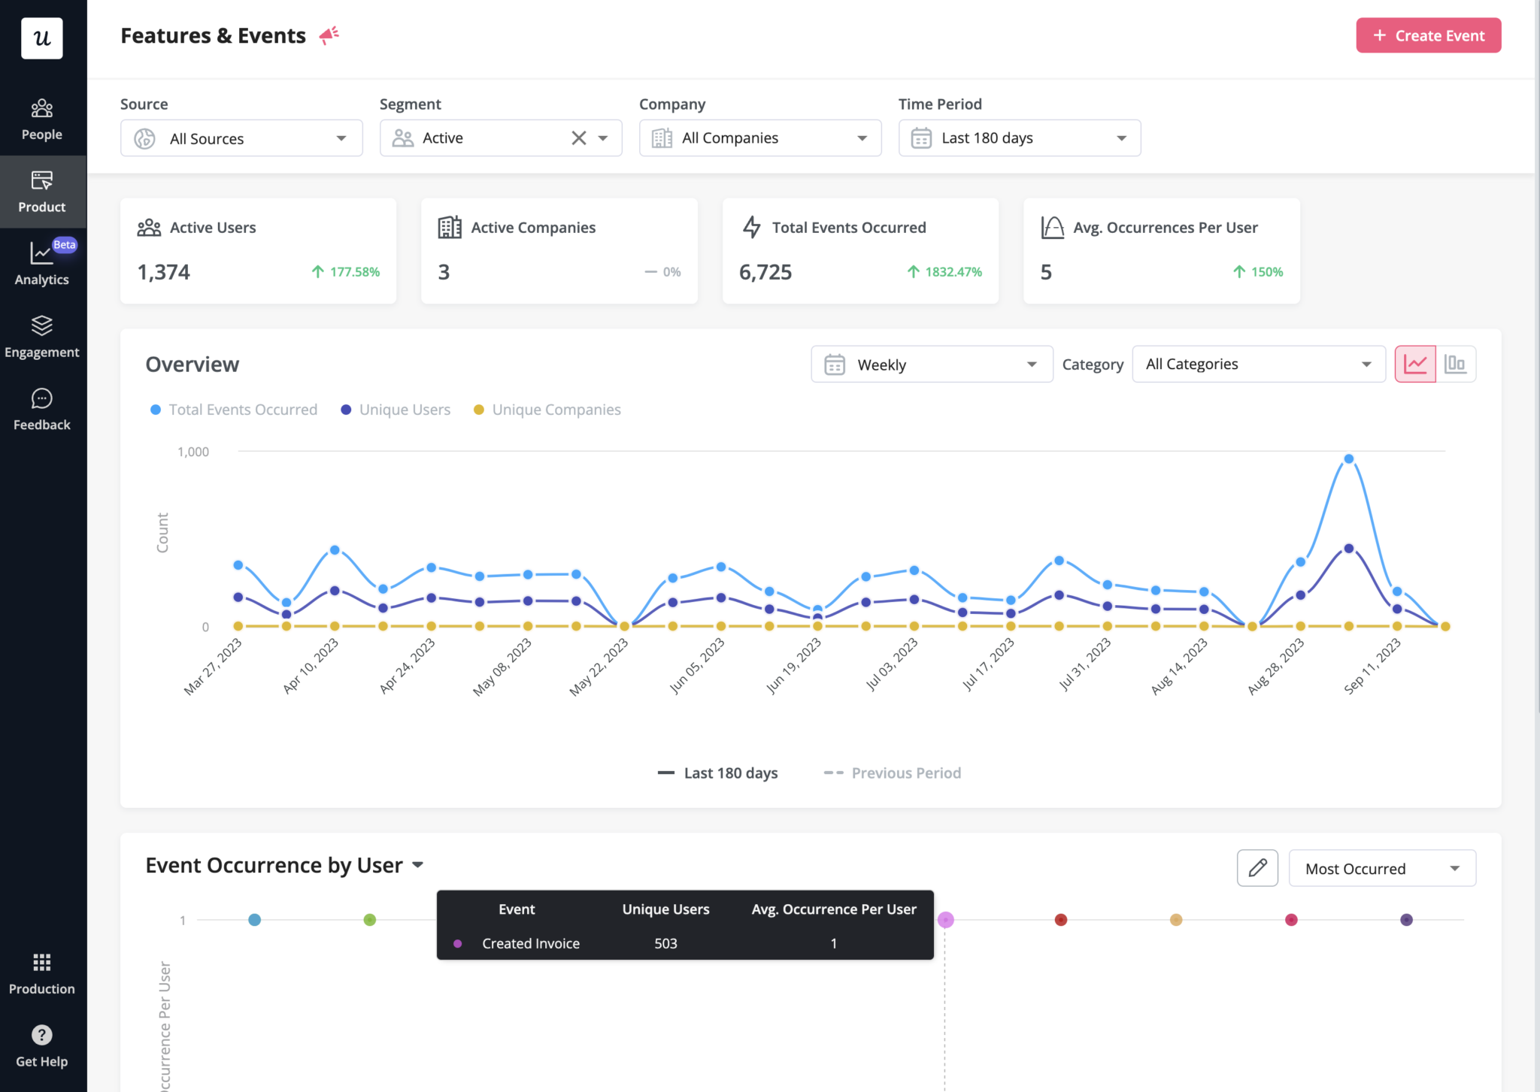The height and width of the screenshot is (1092, 1540).
Task: Expand the All Categories dropdown
Action: 1258,364
